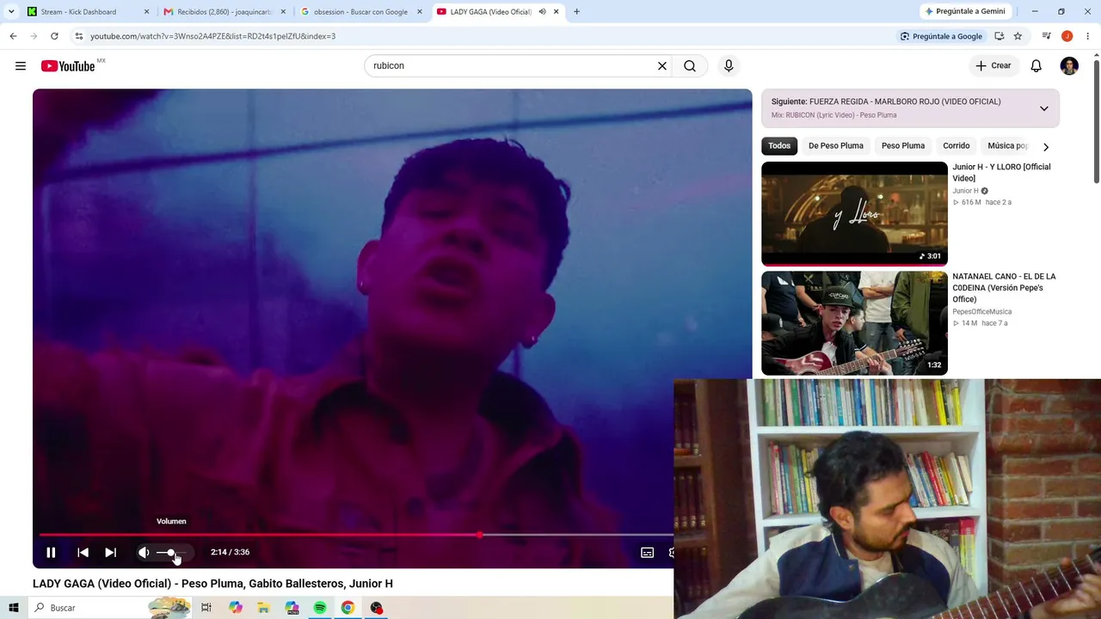Viewport: 1101px width, 619px height.
Task: Open the Y LLORO video thumbnail
Action: pos(854,214)
